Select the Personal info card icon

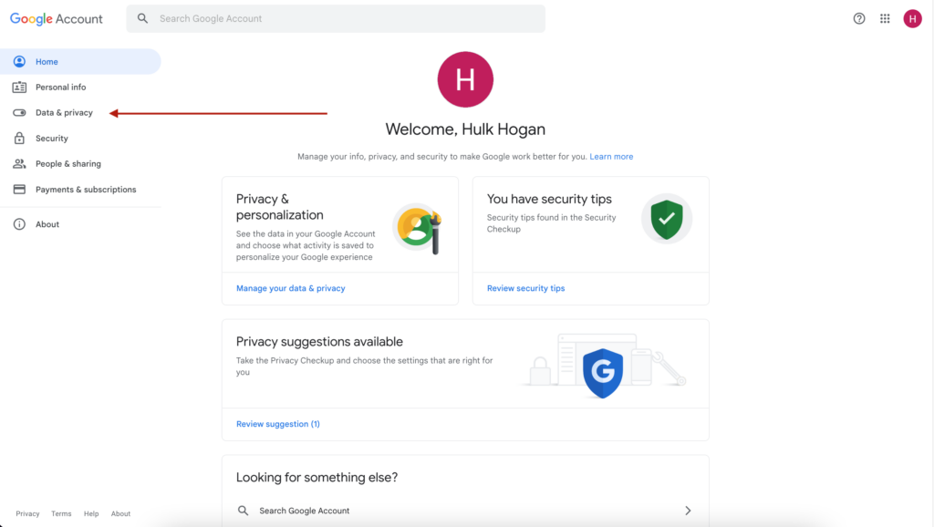pyautogui.click(x=19, y=87)
